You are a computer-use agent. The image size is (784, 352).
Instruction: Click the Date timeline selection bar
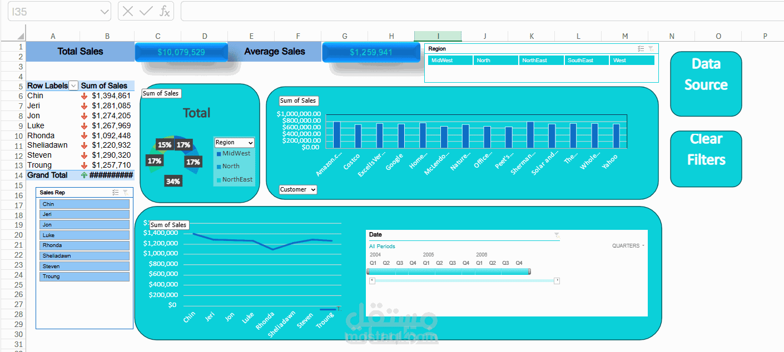pyautogui.click(x=448, y=271)
